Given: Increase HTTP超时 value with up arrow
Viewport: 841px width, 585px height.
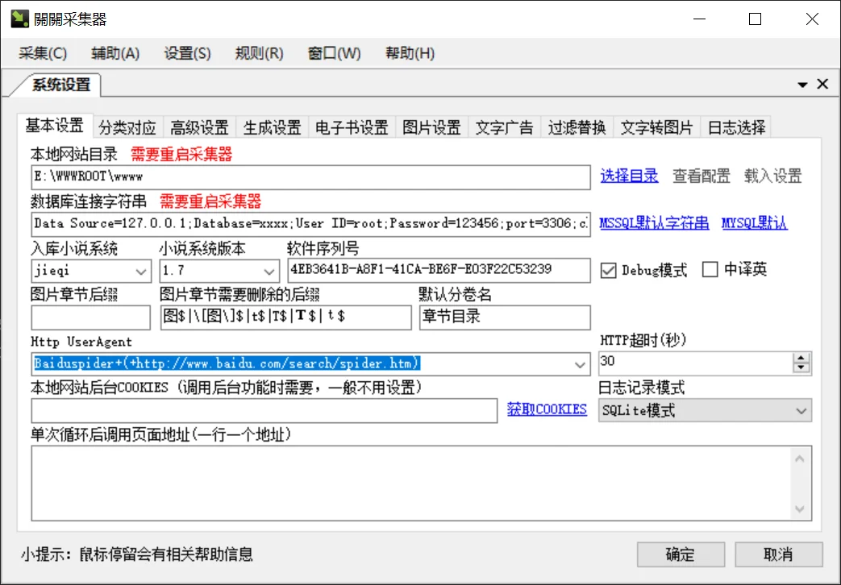Looking at the screenshot, I should pyautogui.click(x=801, y=359).
